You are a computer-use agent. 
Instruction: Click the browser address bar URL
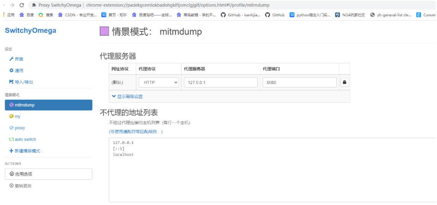coord(178,5)
